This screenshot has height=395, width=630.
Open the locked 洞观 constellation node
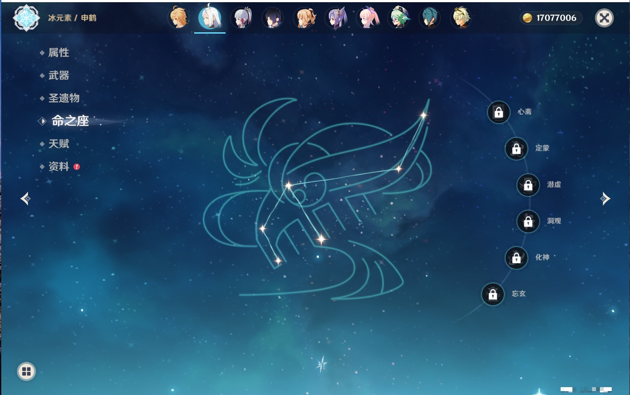(x=528, y=222)
